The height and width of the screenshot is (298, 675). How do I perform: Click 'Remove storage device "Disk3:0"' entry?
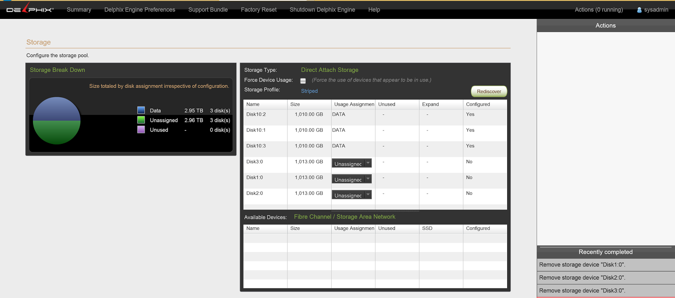click(606, 291)
